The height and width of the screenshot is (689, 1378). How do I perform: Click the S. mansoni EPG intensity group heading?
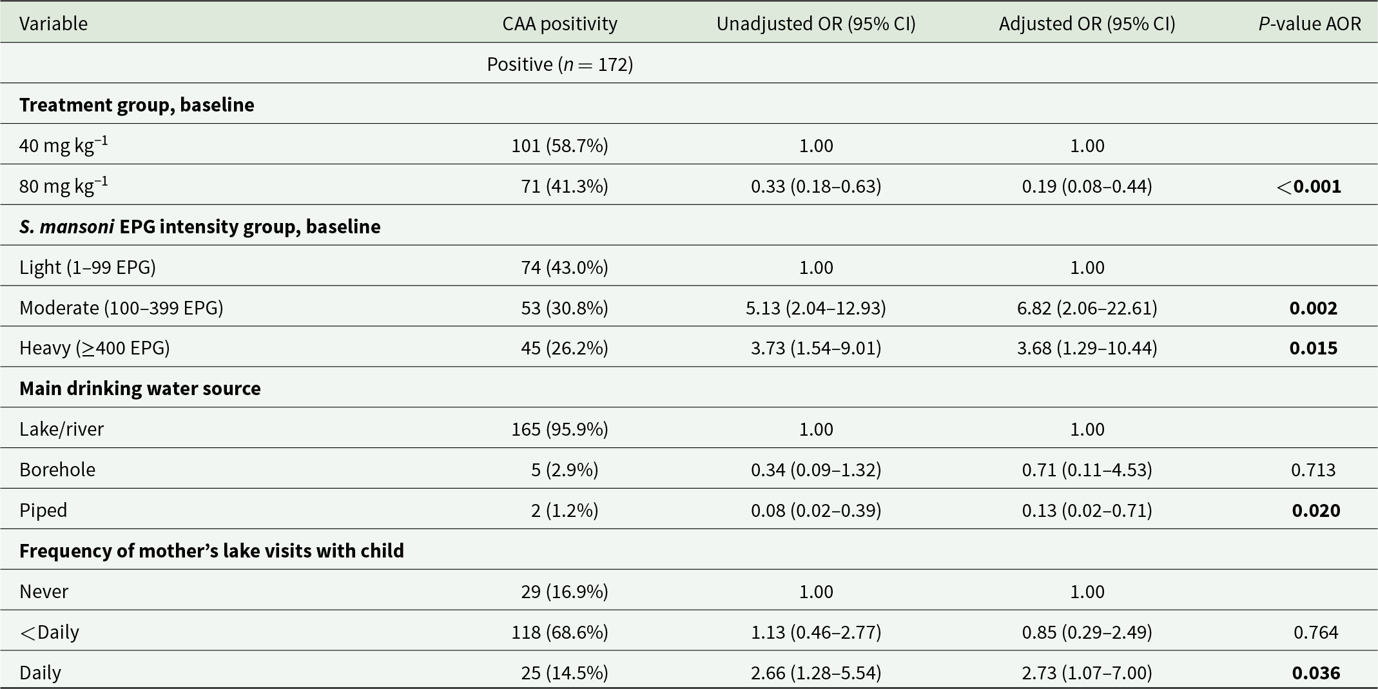point(200,227)
